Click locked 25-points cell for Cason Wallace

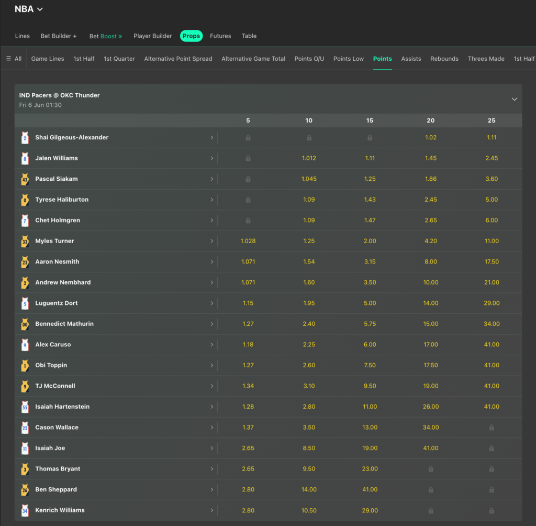pyautogui.click(x=492, y=428)
